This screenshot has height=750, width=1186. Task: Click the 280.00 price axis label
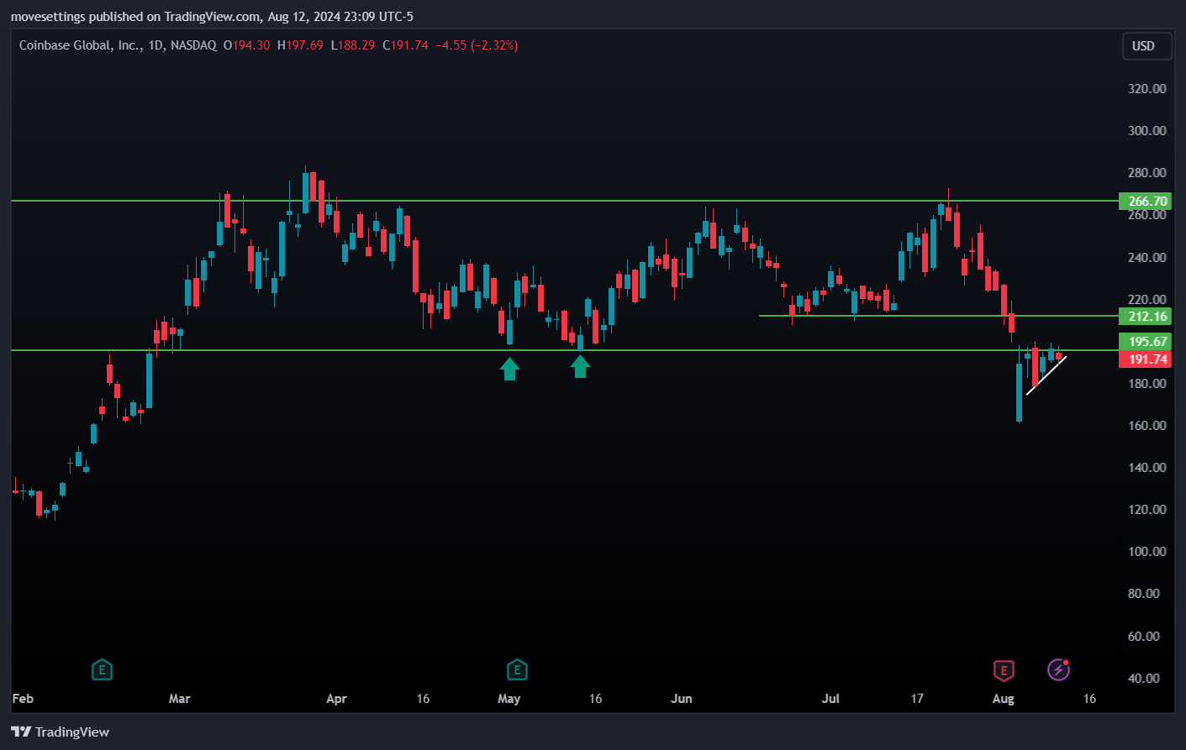pos(1146,173)
